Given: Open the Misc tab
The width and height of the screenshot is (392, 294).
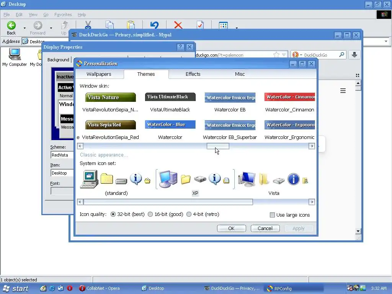Looking at the screenshot, I should (240, 74).
